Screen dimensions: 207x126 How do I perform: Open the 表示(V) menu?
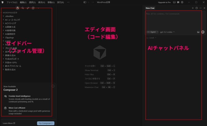tap(42, 2)
